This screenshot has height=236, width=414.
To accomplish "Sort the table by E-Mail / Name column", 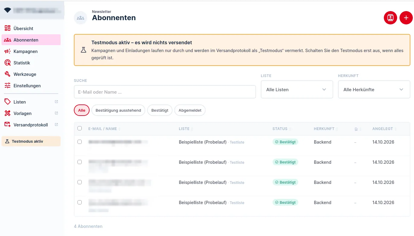I will point(104,129).
